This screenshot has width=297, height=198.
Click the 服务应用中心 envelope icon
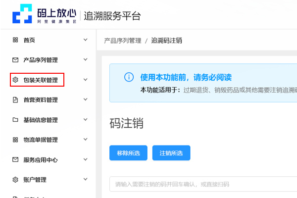pos(15,160)
